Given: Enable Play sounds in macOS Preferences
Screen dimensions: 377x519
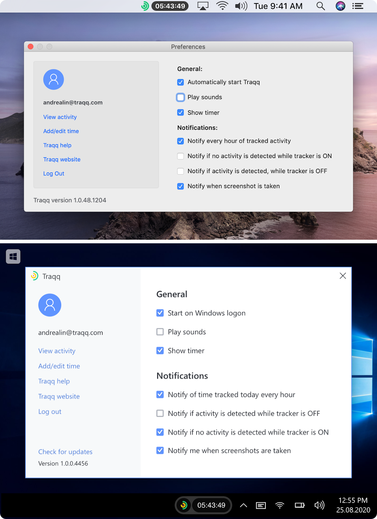Looking at the screenshot, I should click(181, 97).
